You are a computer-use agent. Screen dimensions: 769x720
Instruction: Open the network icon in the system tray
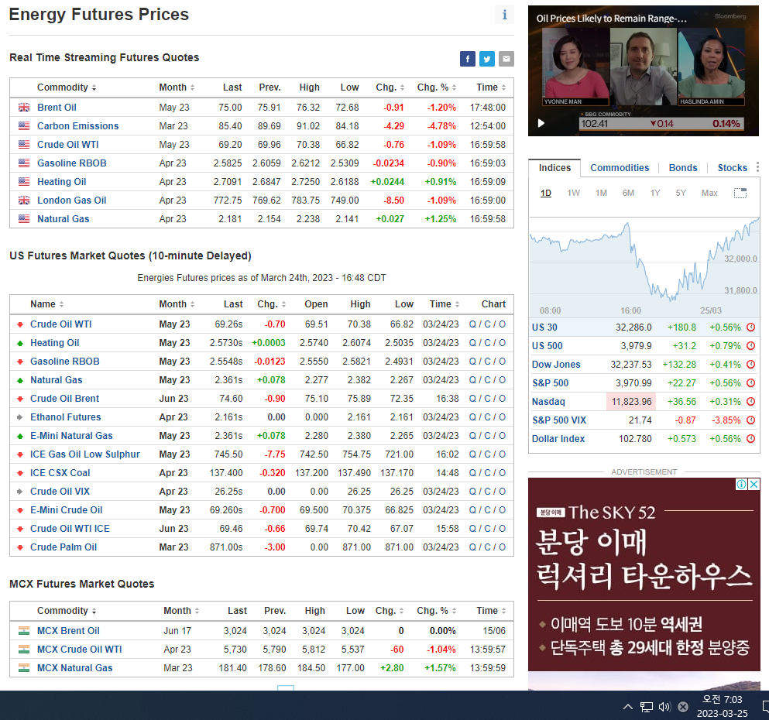click(x=647, y=707)
